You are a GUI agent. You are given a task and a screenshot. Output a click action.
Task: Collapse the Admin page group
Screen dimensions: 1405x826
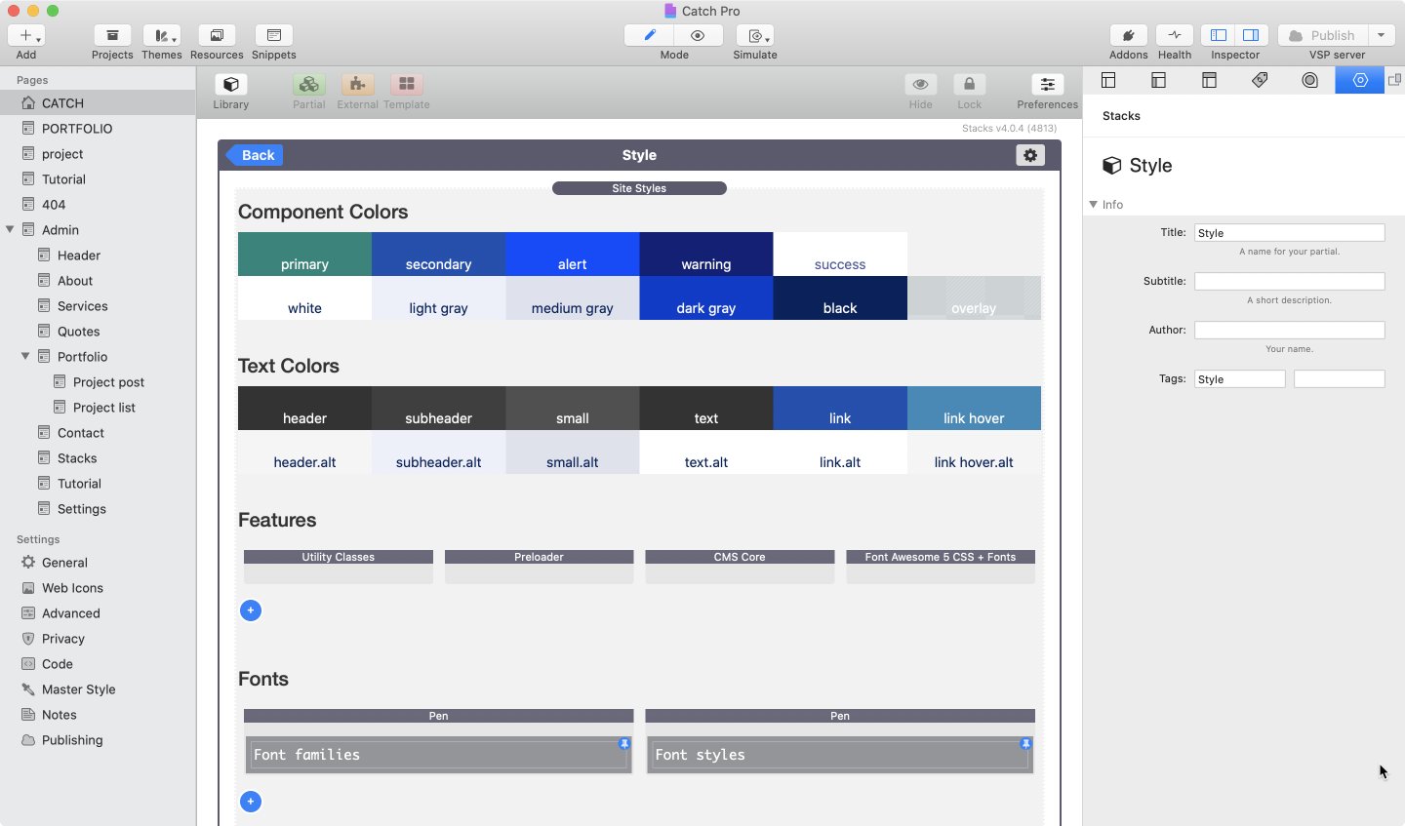coord(10,230)
